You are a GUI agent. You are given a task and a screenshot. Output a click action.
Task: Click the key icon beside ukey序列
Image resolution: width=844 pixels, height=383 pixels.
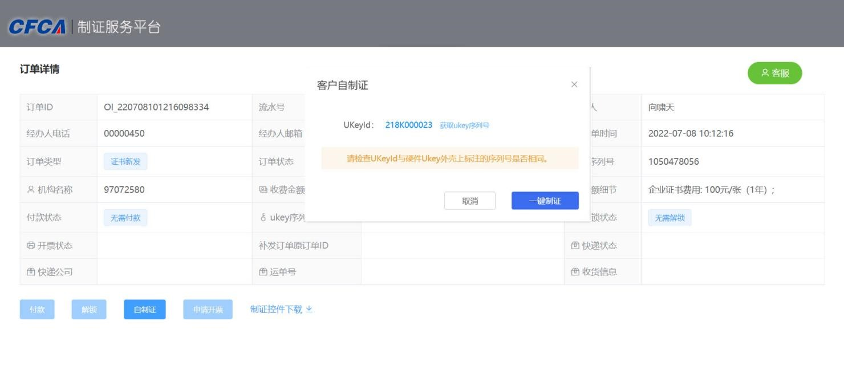tap(263, 218)
